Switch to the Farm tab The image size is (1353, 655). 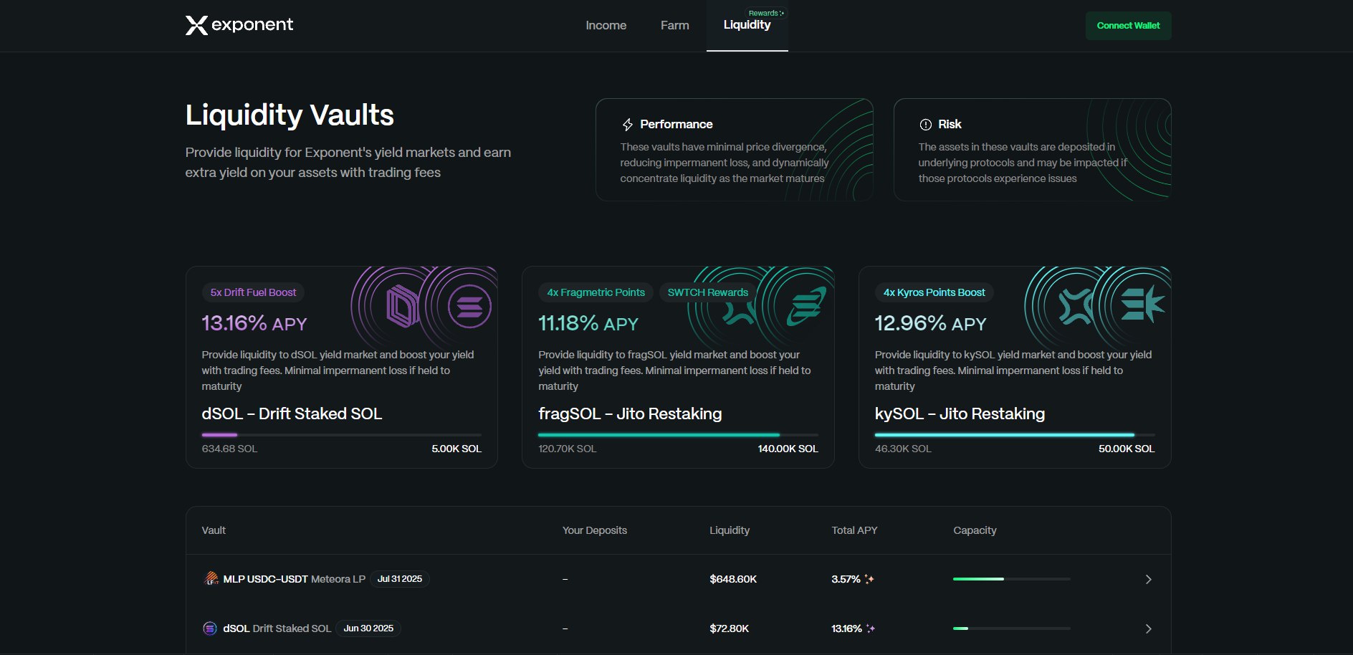674,26
